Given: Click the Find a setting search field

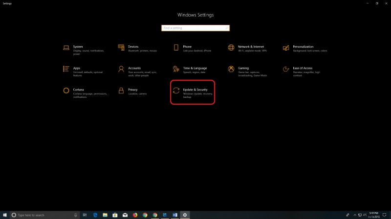Looking at the screenshot, I should 195,28.
